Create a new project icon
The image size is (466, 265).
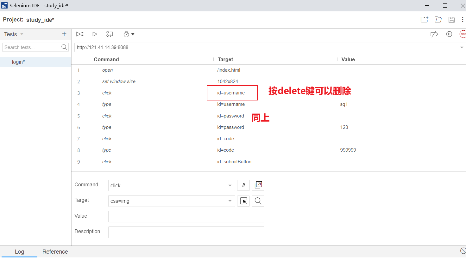425,20
